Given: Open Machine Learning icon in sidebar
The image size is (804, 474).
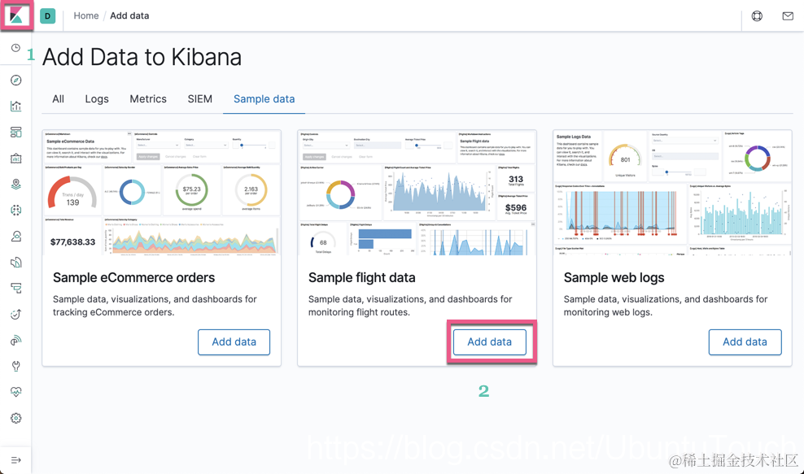Looking at the screenshot, I should (x=16, y=210).
